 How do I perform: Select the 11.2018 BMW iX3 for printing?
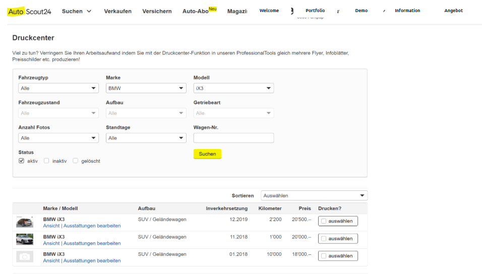[x=338, y=239]
